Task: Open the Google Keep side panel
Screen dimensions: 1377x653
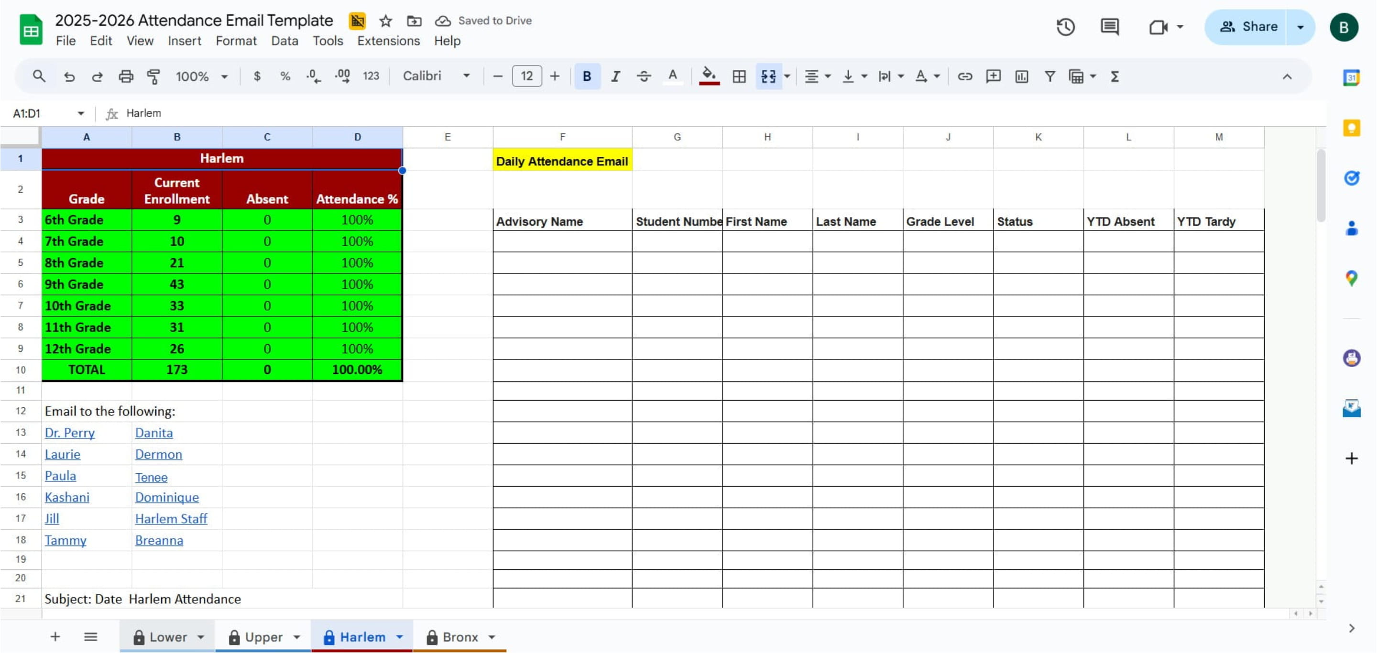Action: 1351,128
